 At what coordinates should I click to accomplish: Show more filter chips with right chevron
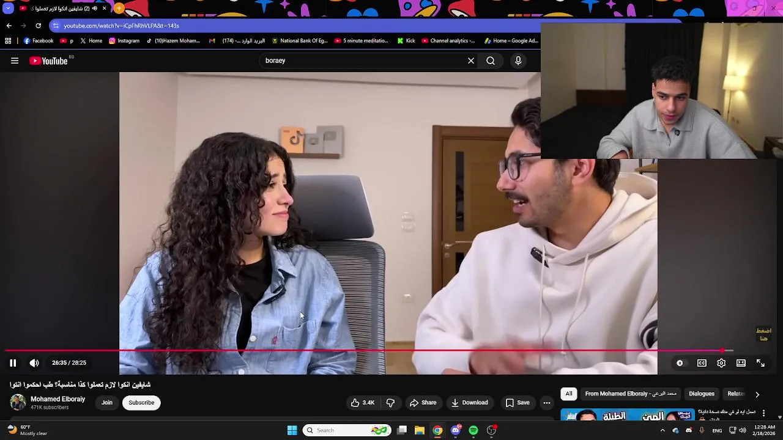(x=757, y=394)
